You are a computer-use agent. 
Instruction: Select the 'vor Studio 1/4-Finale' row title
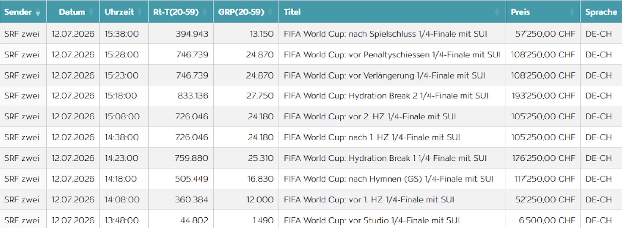coord(372,220)
